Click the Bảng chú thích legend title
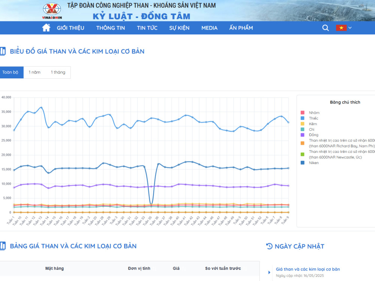Screen dimensions: 375x281 (345, 102)
